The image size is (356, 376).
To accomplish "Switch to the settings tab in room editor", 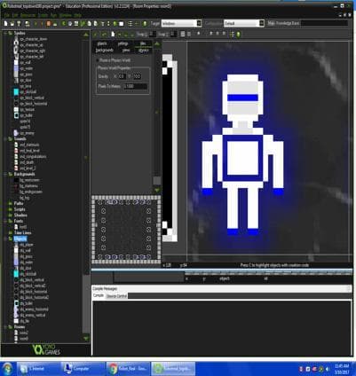I will [123, 43].
